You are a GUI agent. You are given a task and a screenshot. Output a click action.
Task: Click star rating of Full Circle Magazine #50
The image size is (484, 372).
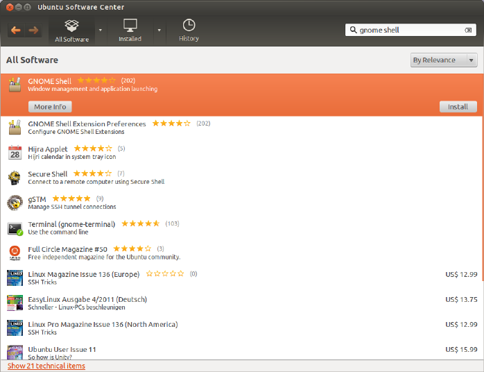pos(132,248)
